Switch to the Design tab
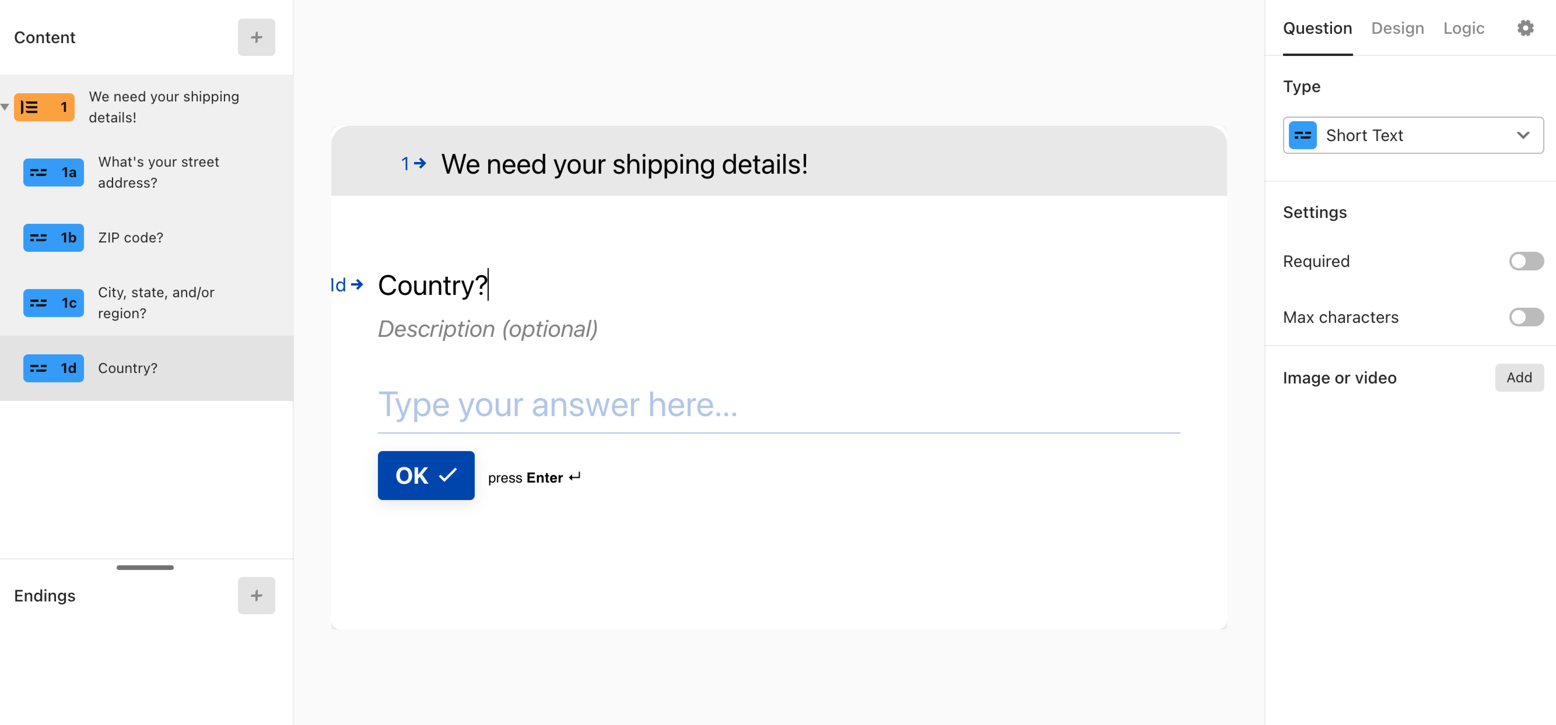 pyautogui.click(x=1397, y=28)
